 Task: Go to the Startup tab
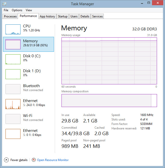[x=62, y=16]
